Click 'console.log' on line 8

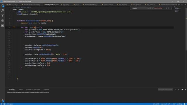coord(26,23)
